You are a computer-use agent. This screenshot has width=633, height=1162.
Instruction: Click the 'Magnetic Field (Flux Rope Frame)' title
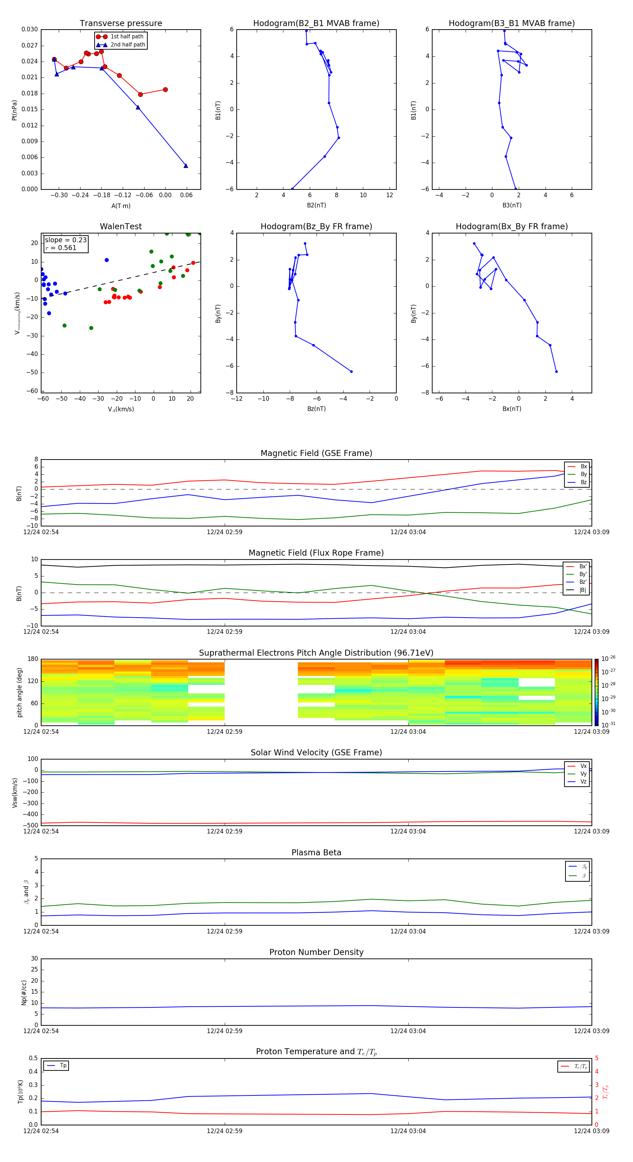point(316,553)
